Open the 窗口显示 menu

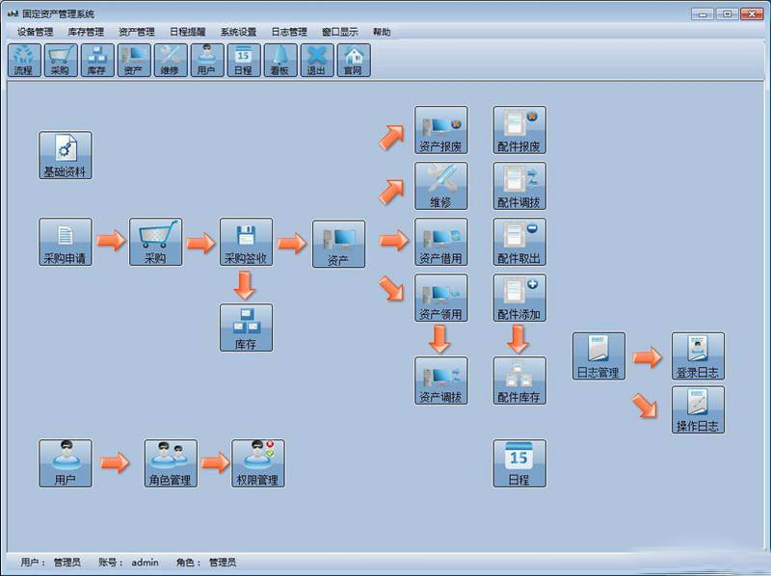(340, 32)
